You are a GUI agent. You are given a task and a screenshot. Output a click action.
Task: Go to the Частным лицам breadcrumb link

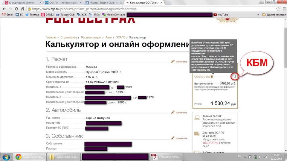pyautogui.click(x=91, y=38)
